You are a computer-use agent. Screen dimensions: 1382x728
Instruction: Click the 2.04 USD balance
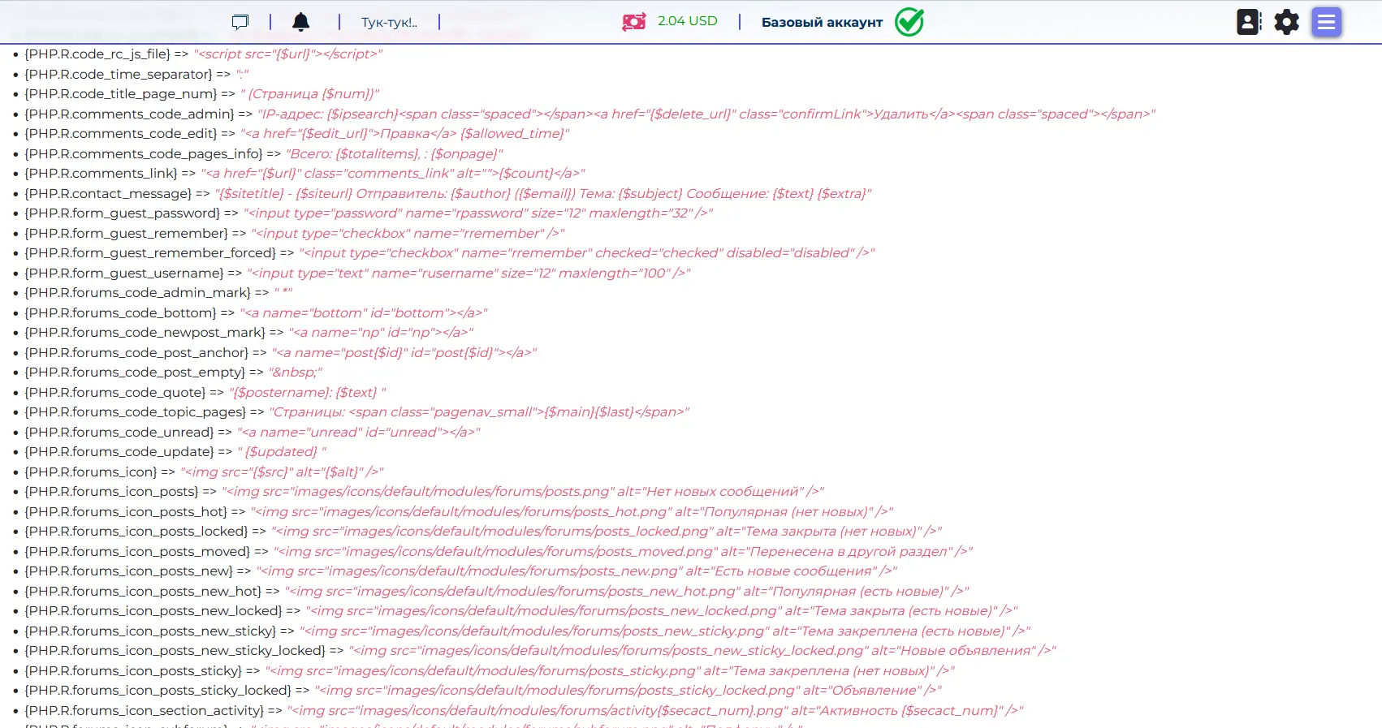(x=687, y=21)
